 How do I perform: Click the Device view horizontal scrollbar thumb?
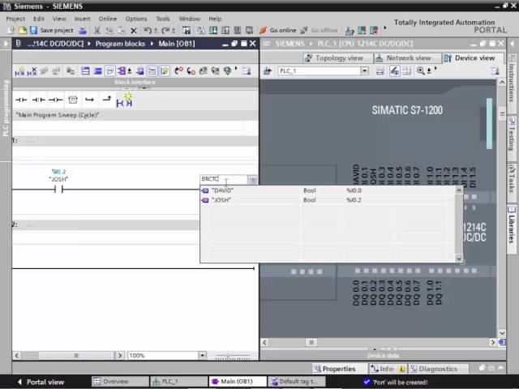pyautogui.click(x=311, y=342)
